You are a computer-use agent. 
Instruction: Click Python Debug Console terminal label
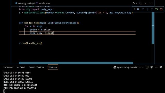pos(125,67)
